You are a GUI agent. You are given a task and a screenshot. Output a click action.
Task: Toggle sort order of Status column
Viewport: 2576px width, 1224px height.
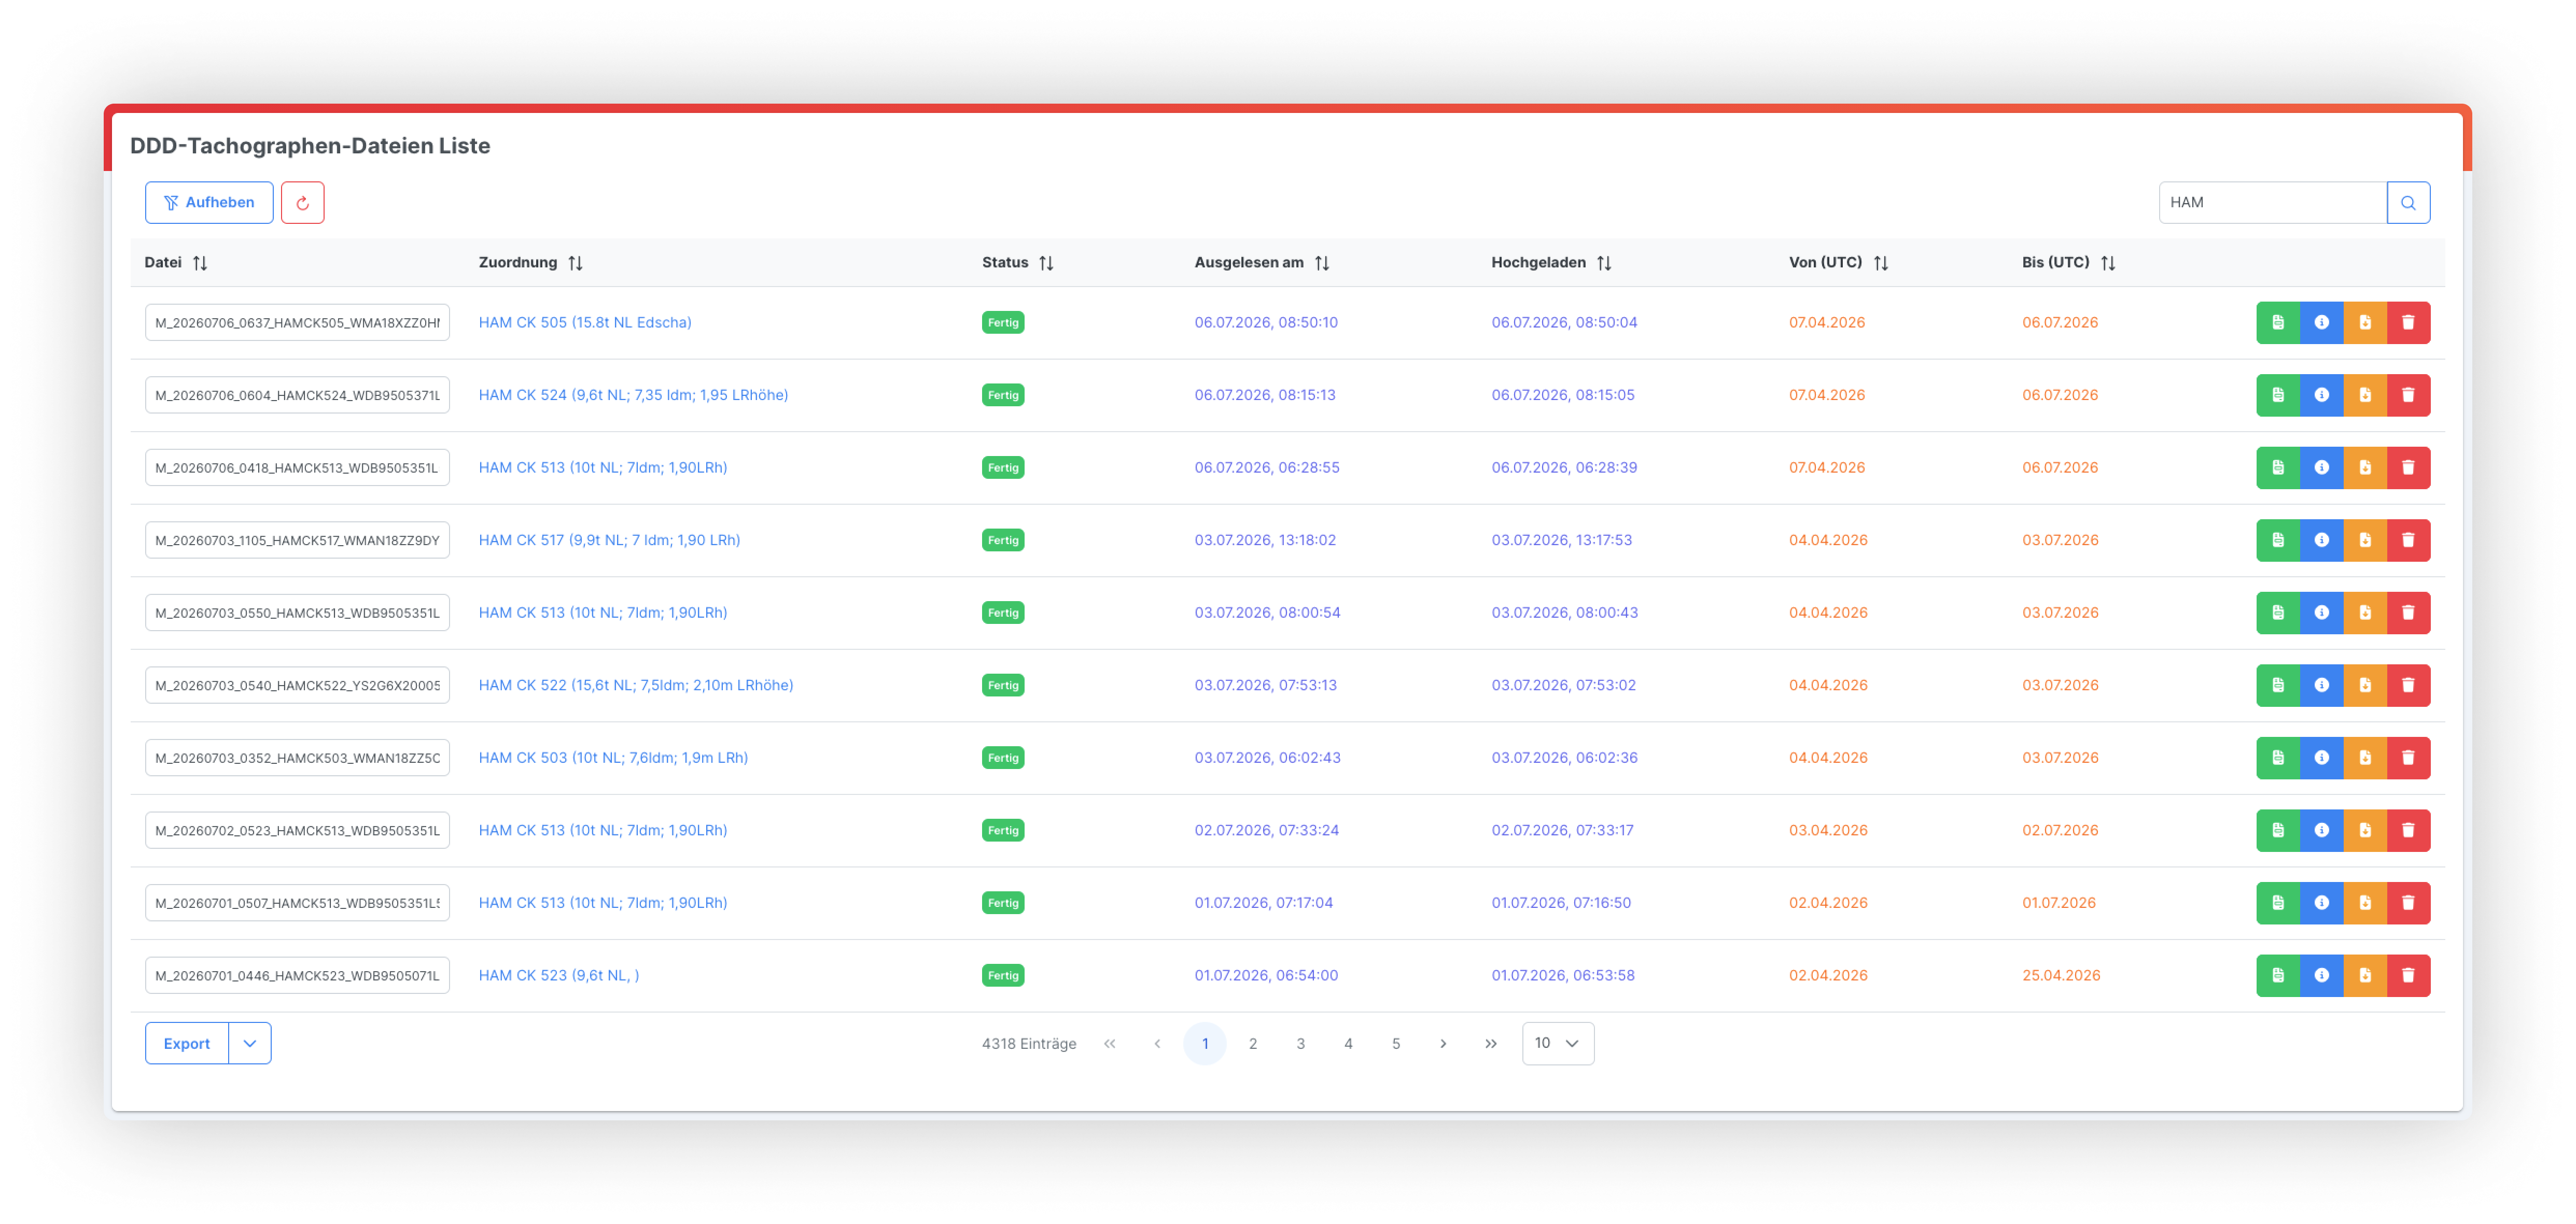[1046, 263]
